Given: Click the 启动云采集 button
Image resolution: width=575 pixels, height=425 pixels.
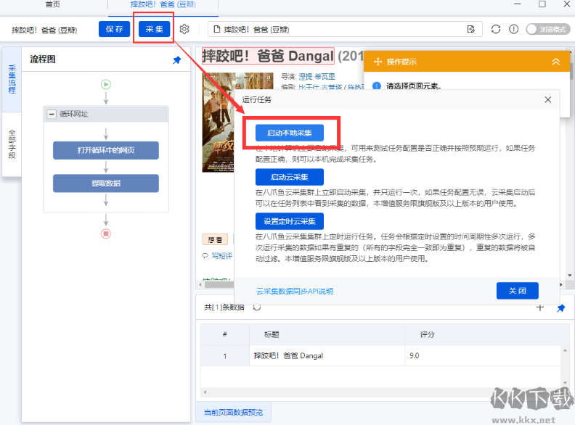Looking at the screenshot, I should 290,177.
